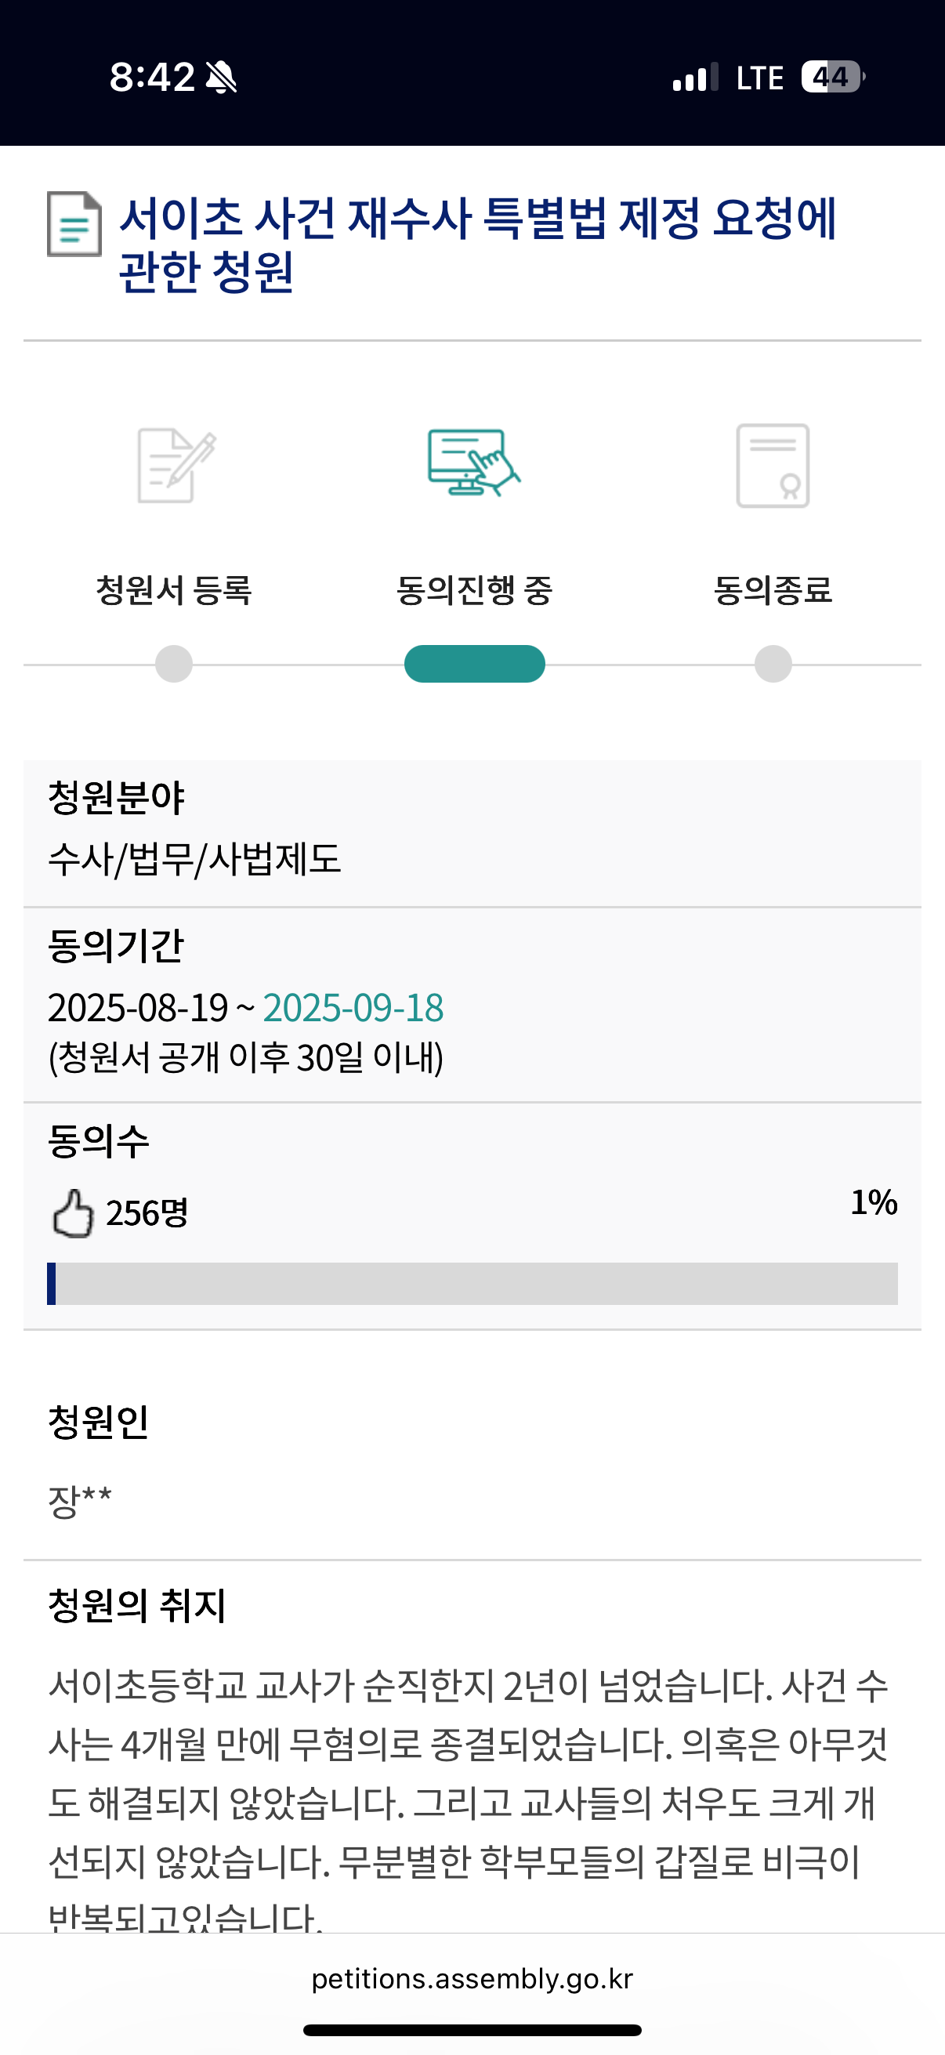The width and height of the screenshot is (945, 2055).
Task: Open the petition title 서이초 사건 재수사 특별법
Action: click(478, 244)
